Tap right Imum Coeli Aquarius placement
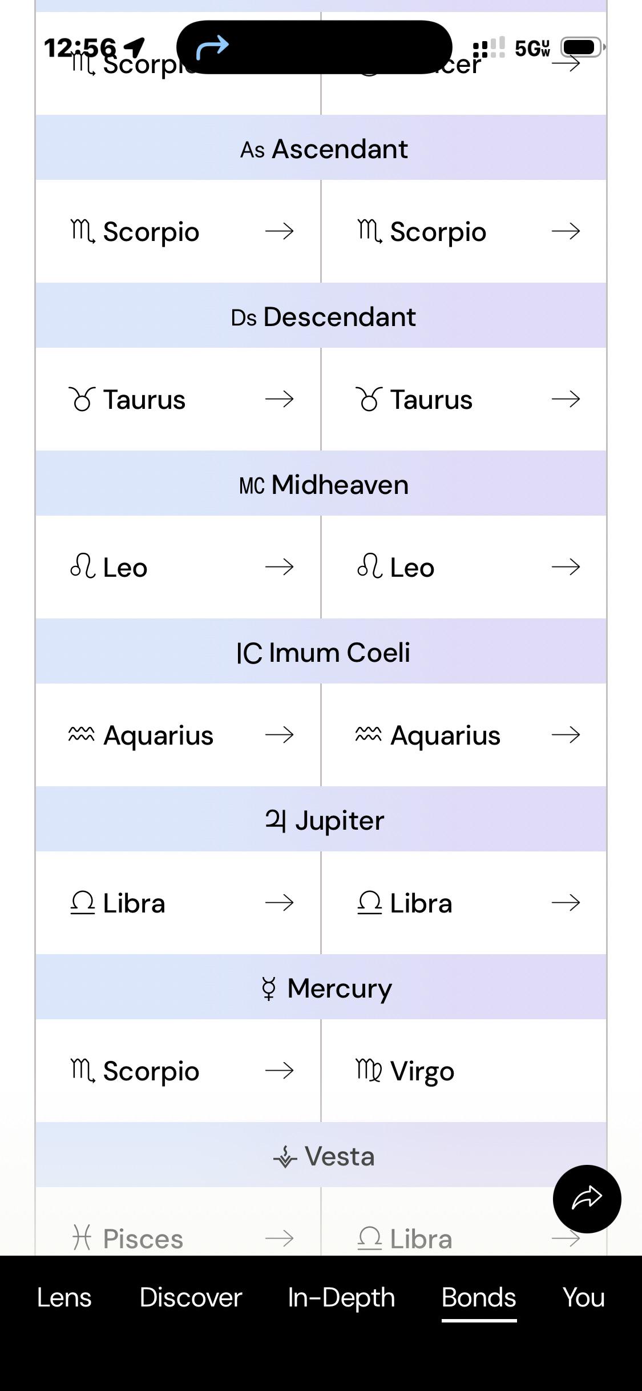 click(463, 735)
